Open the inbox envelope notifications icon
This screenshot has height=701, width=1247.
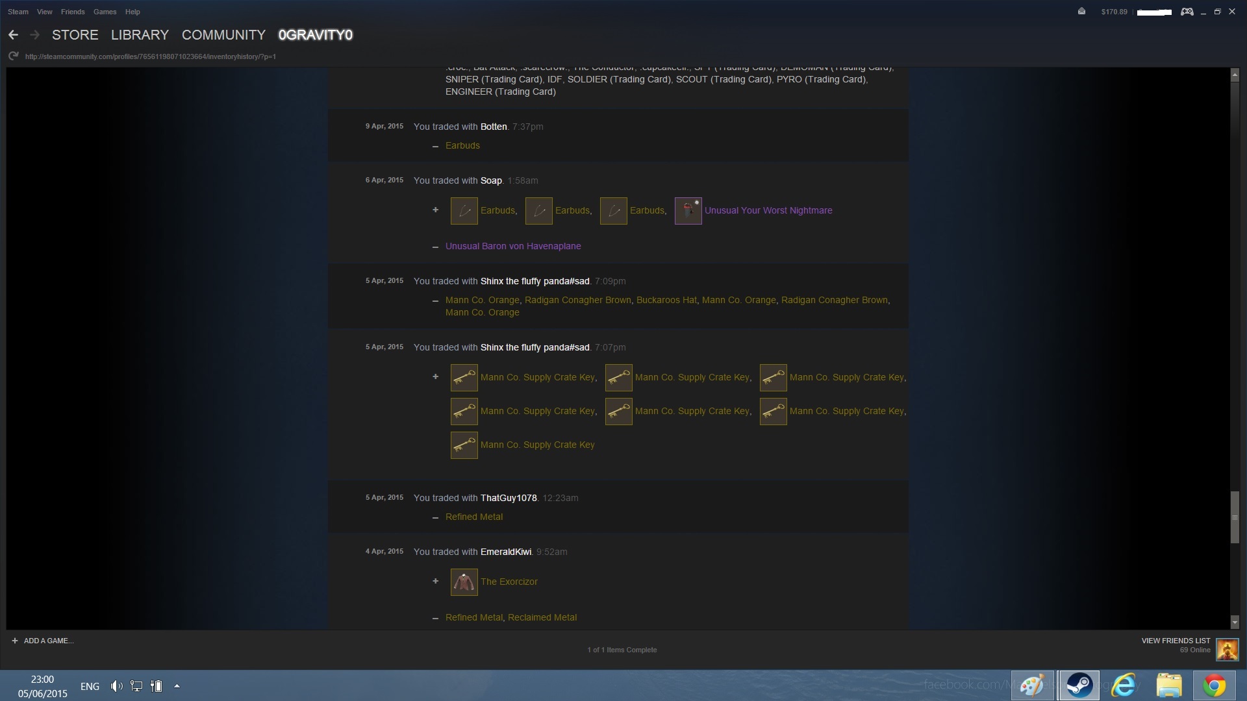[x=1081, y=11]
